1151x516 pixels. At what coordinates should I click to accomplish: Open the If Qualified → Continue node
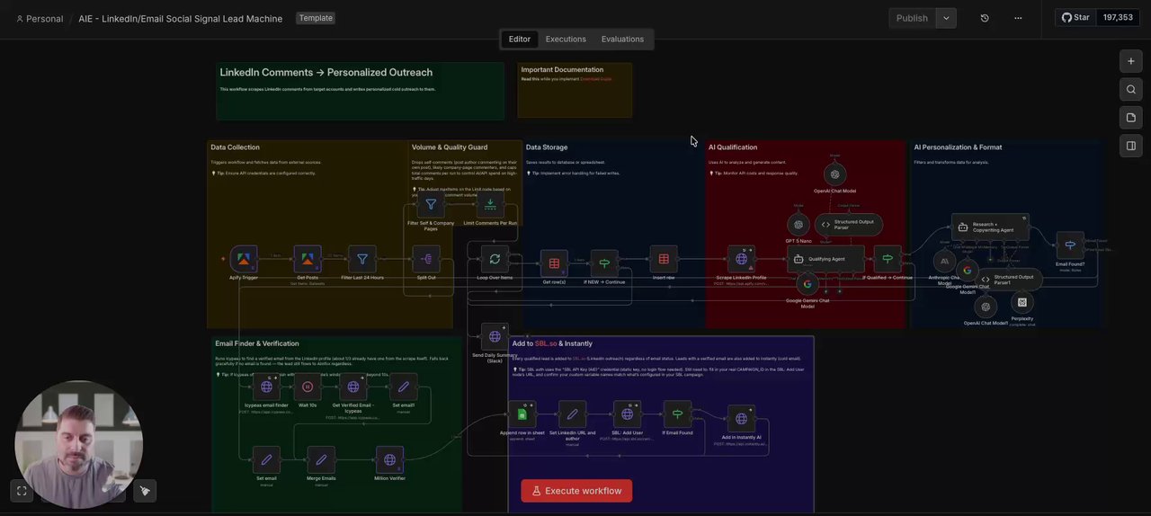888,259
